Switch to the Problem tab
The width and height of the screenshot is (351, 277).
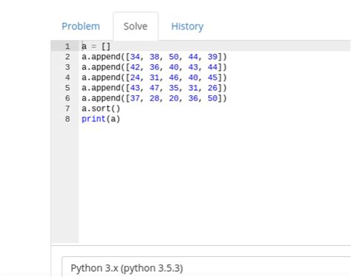[x=81, y=27]
